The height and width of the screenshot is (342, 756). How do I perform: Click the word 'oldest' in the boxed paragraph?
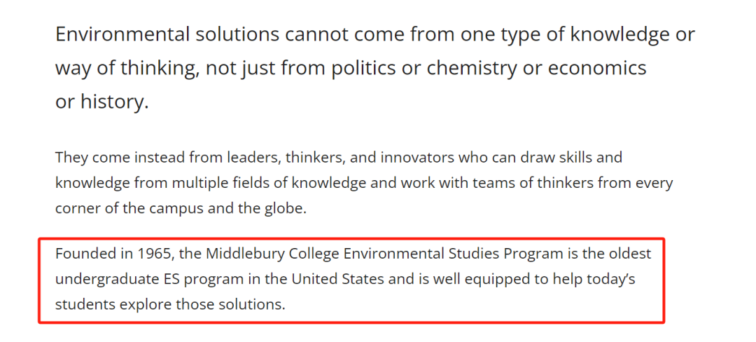(630, 253)
